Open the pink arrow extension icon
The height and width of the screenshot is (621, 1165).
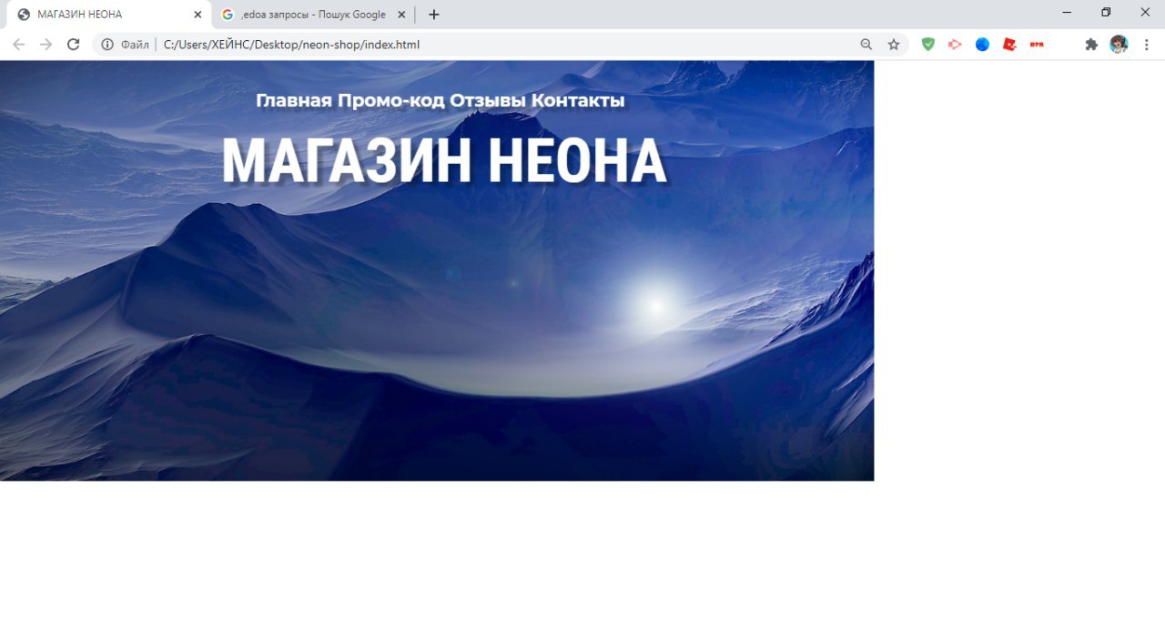[955, 44]
